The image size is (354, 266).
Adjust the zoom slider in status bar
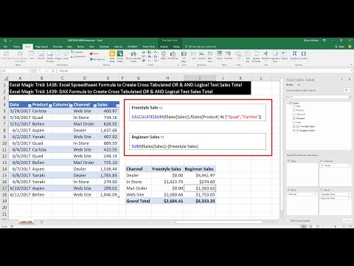pyautogui.click(x=335, y=226)
